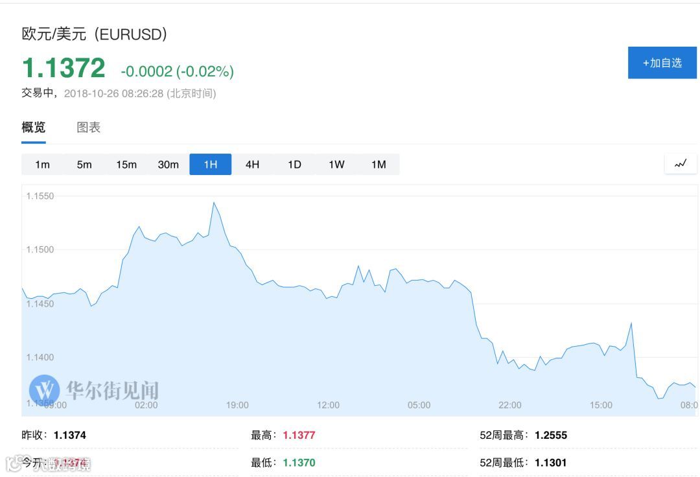This screenshot has height=477, width=700.
Task: Click the 19:00 time axis label
Action: [x=237, y=405]
